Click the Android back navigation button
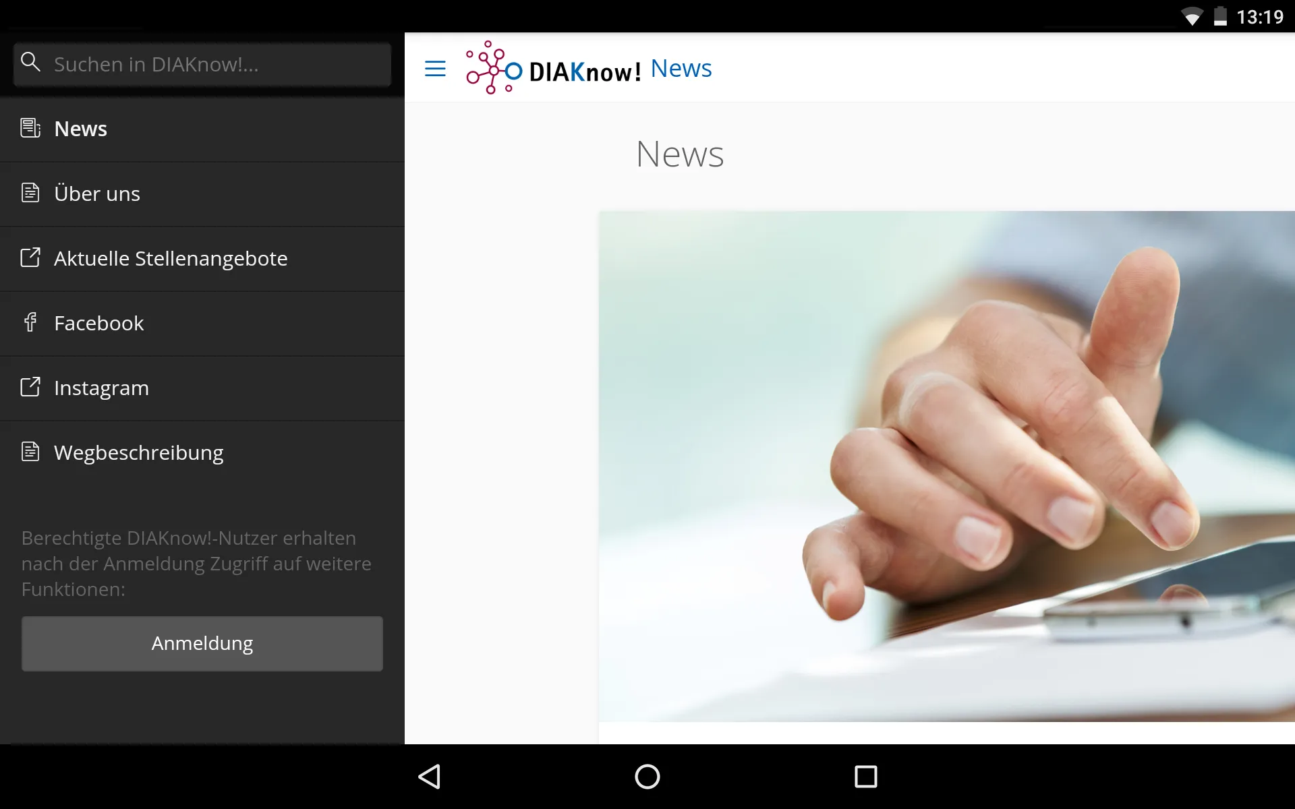1295x809 pixels. (431, 775)
